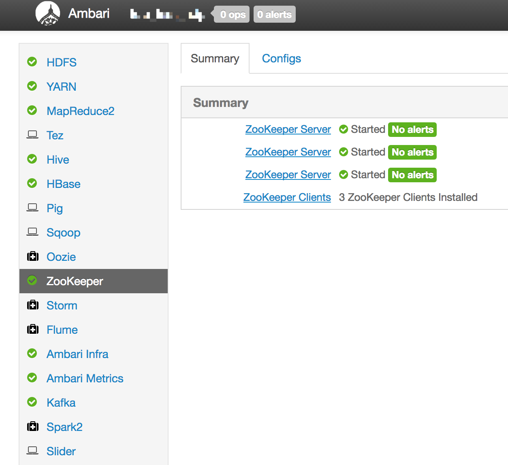Open the Storm service

point(62,305)
